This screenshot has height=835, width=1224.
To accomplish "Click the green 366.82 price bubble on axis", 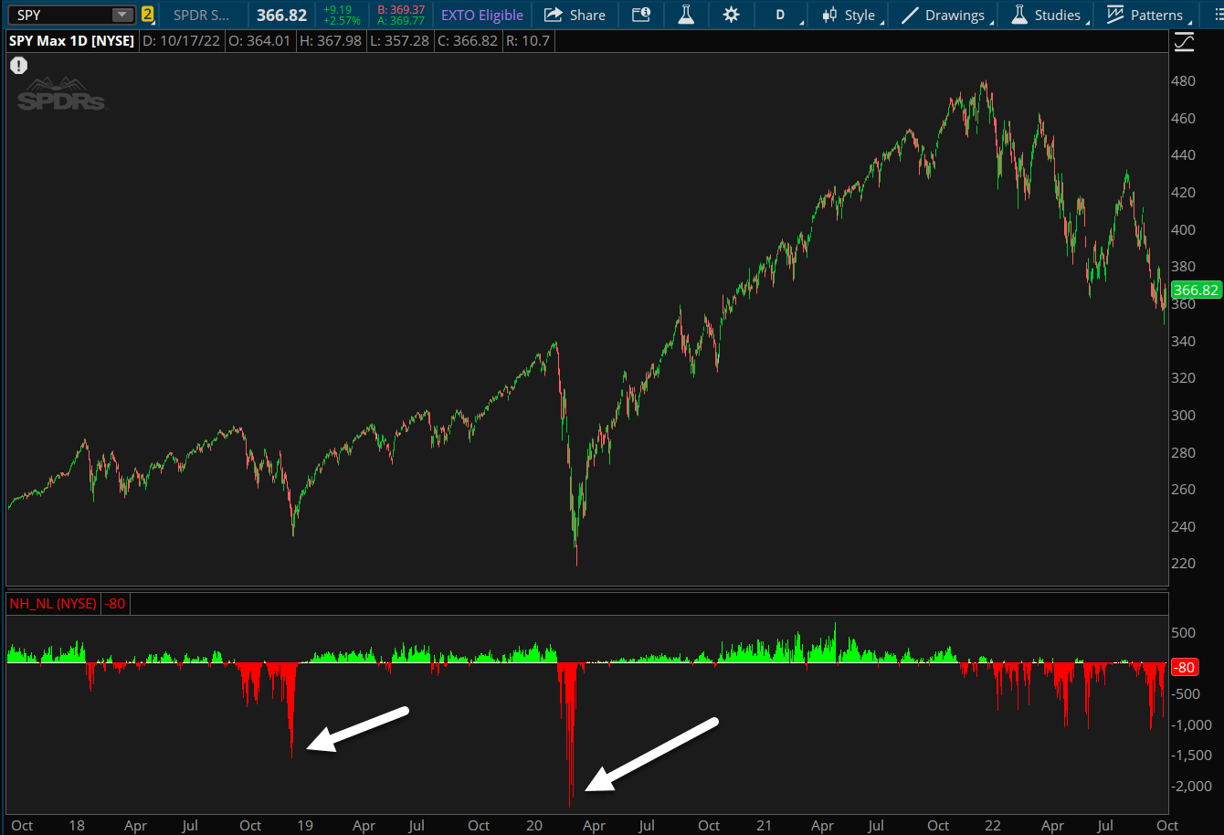I will pos(1196,291).
